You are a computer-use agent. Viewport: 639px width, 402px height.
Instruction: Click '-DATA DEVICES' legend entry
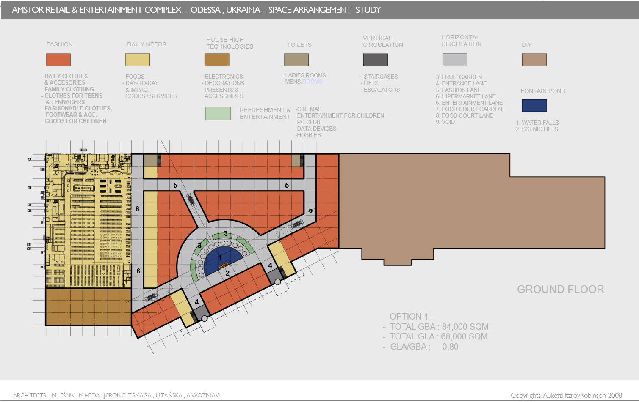point(316,129)
